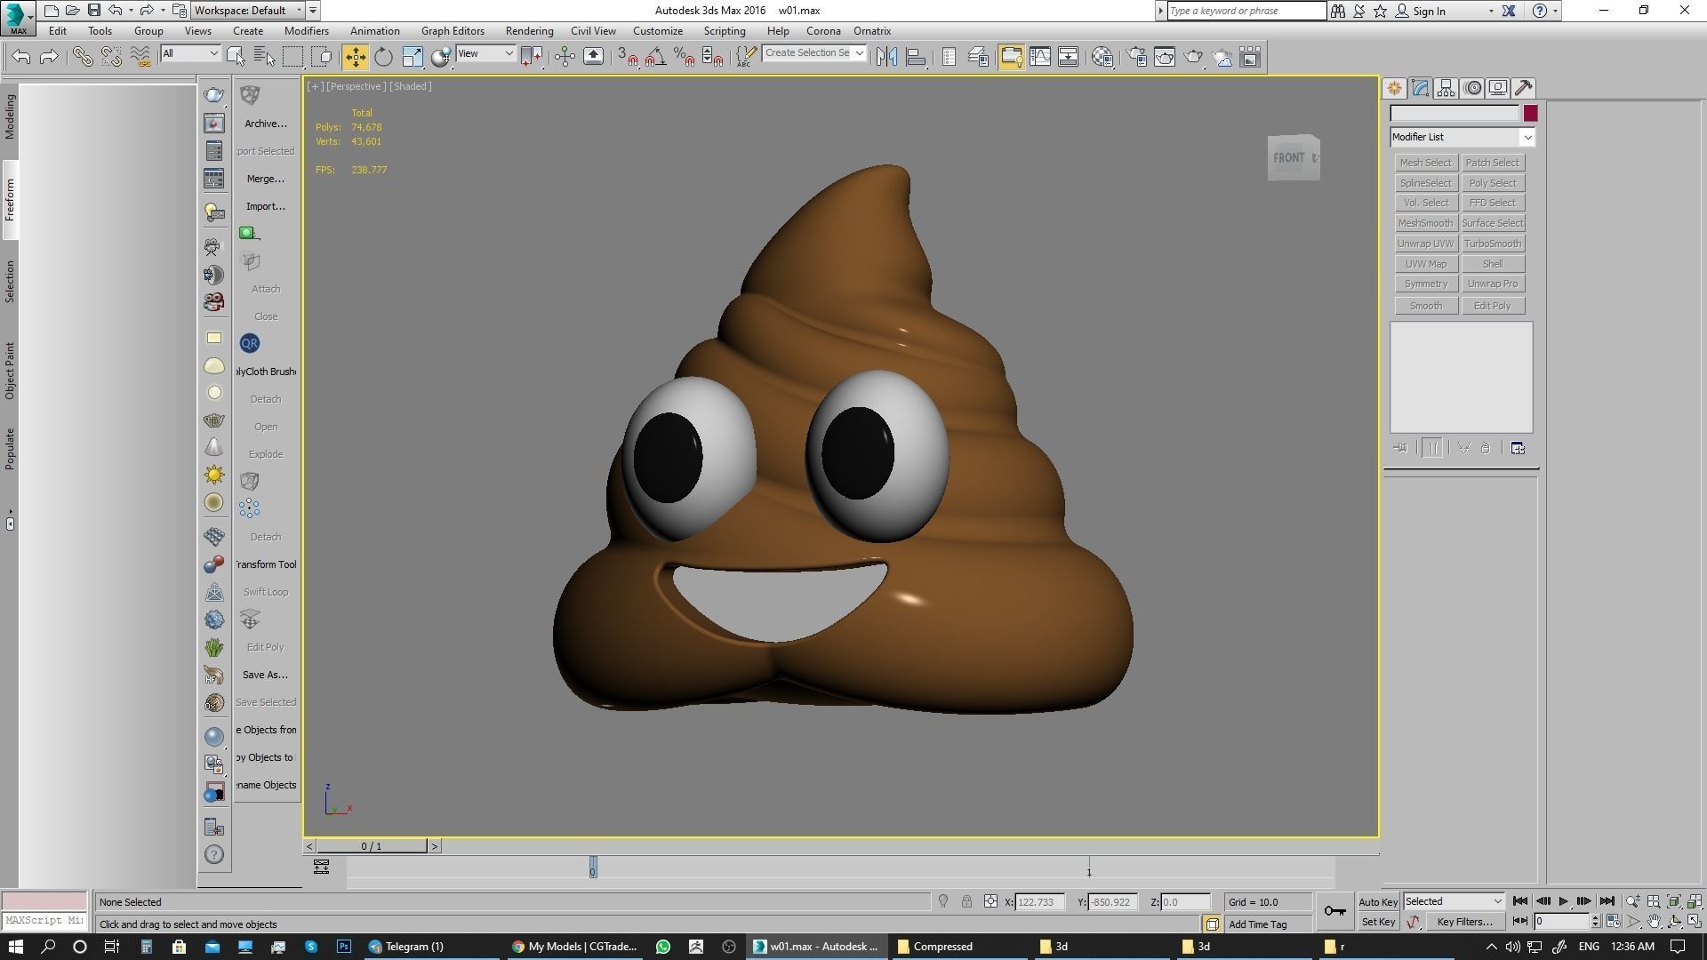Open the Animation menu
Viewport: 1707px width, 960px height.
(x=375, y=31)
